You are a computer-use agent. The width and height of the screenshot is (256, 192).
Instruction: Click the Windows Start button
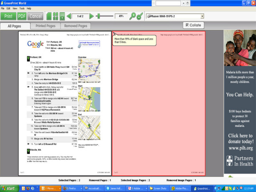tap(10, 189)
